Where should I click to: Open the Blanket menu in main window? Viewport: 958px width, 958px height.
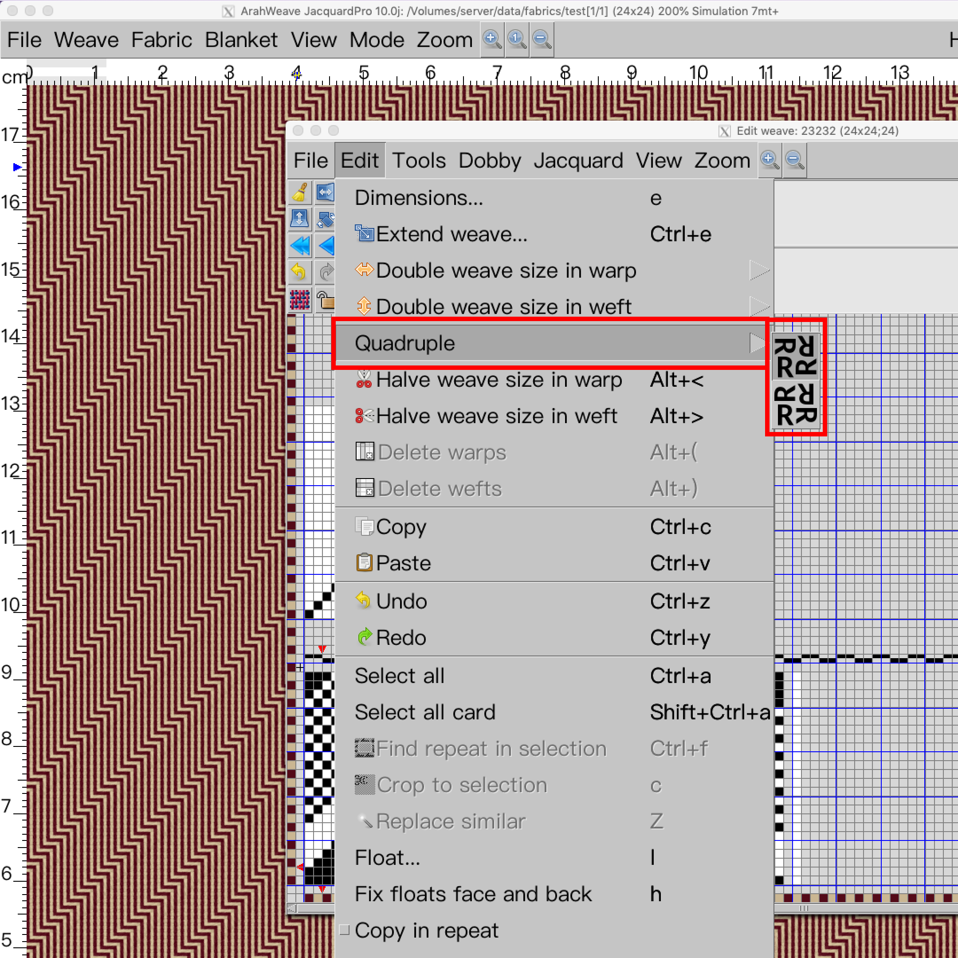pos(241,39)
